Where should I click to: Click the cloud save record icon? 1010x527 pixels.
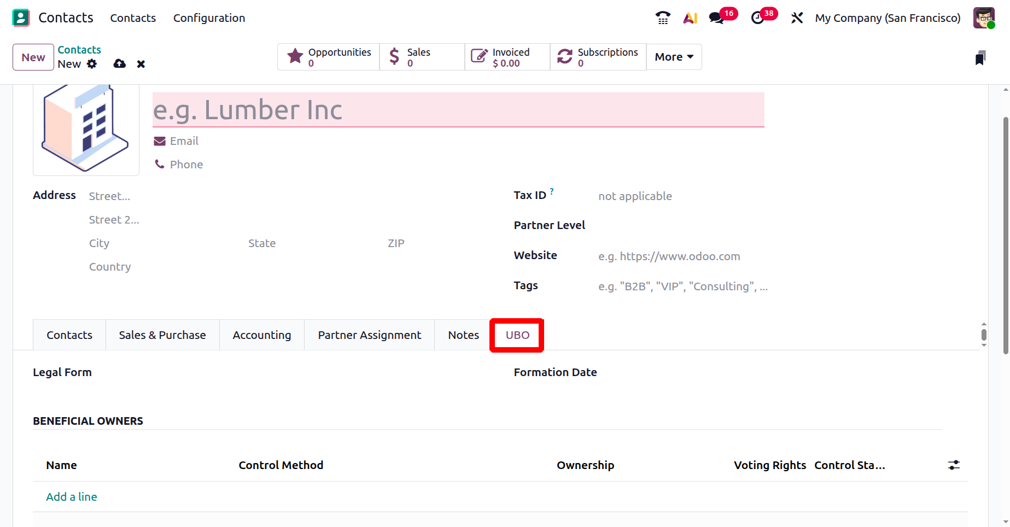119,64
